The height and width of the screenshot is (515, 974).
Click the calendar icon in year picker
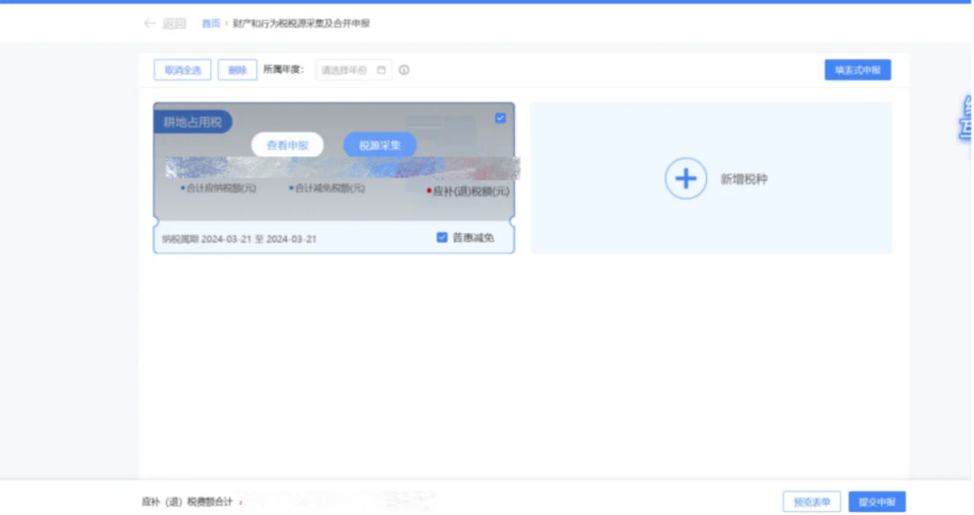point(381,69)
